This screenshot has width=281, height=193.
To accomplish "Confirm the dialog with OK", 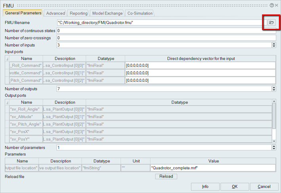I will (x=235, y=187).
